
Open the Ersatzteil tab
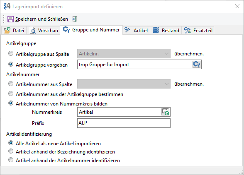[198, 30]
